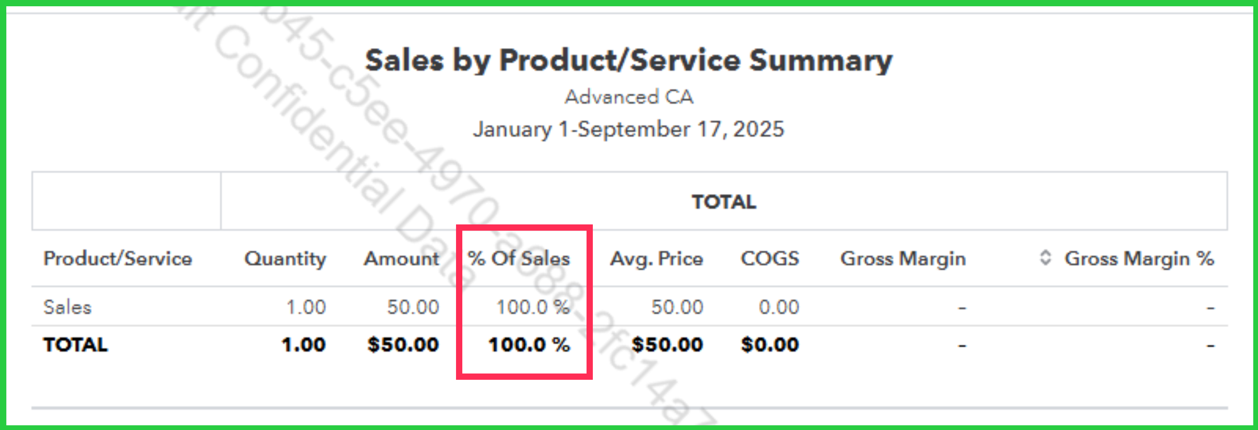Click the Amount column header
1258x430 pixels.
401,259
